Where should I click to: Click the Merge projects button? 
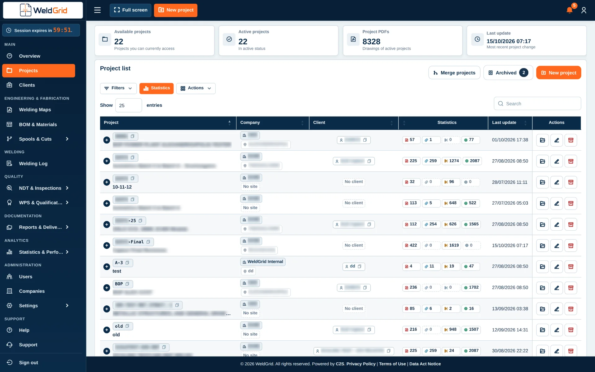point(454,73)
